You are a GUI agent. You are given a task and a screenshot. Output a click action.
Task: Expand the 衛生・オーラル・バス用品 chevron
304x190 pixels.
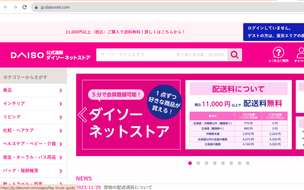coord(61,157)
